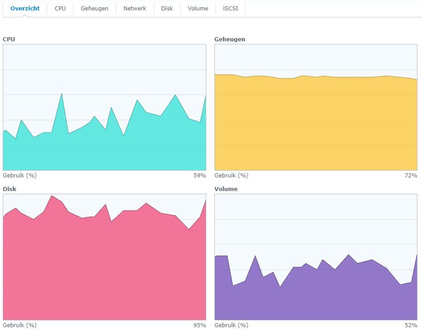This screenshot has height=329, width=422.
Task: Select the Geheugen tab
Action: click(94, 9)
